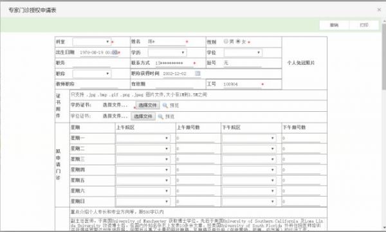Click 选择文件 button for 学位证书
This screenshot has height=232, width=386.
coord(143,116)
